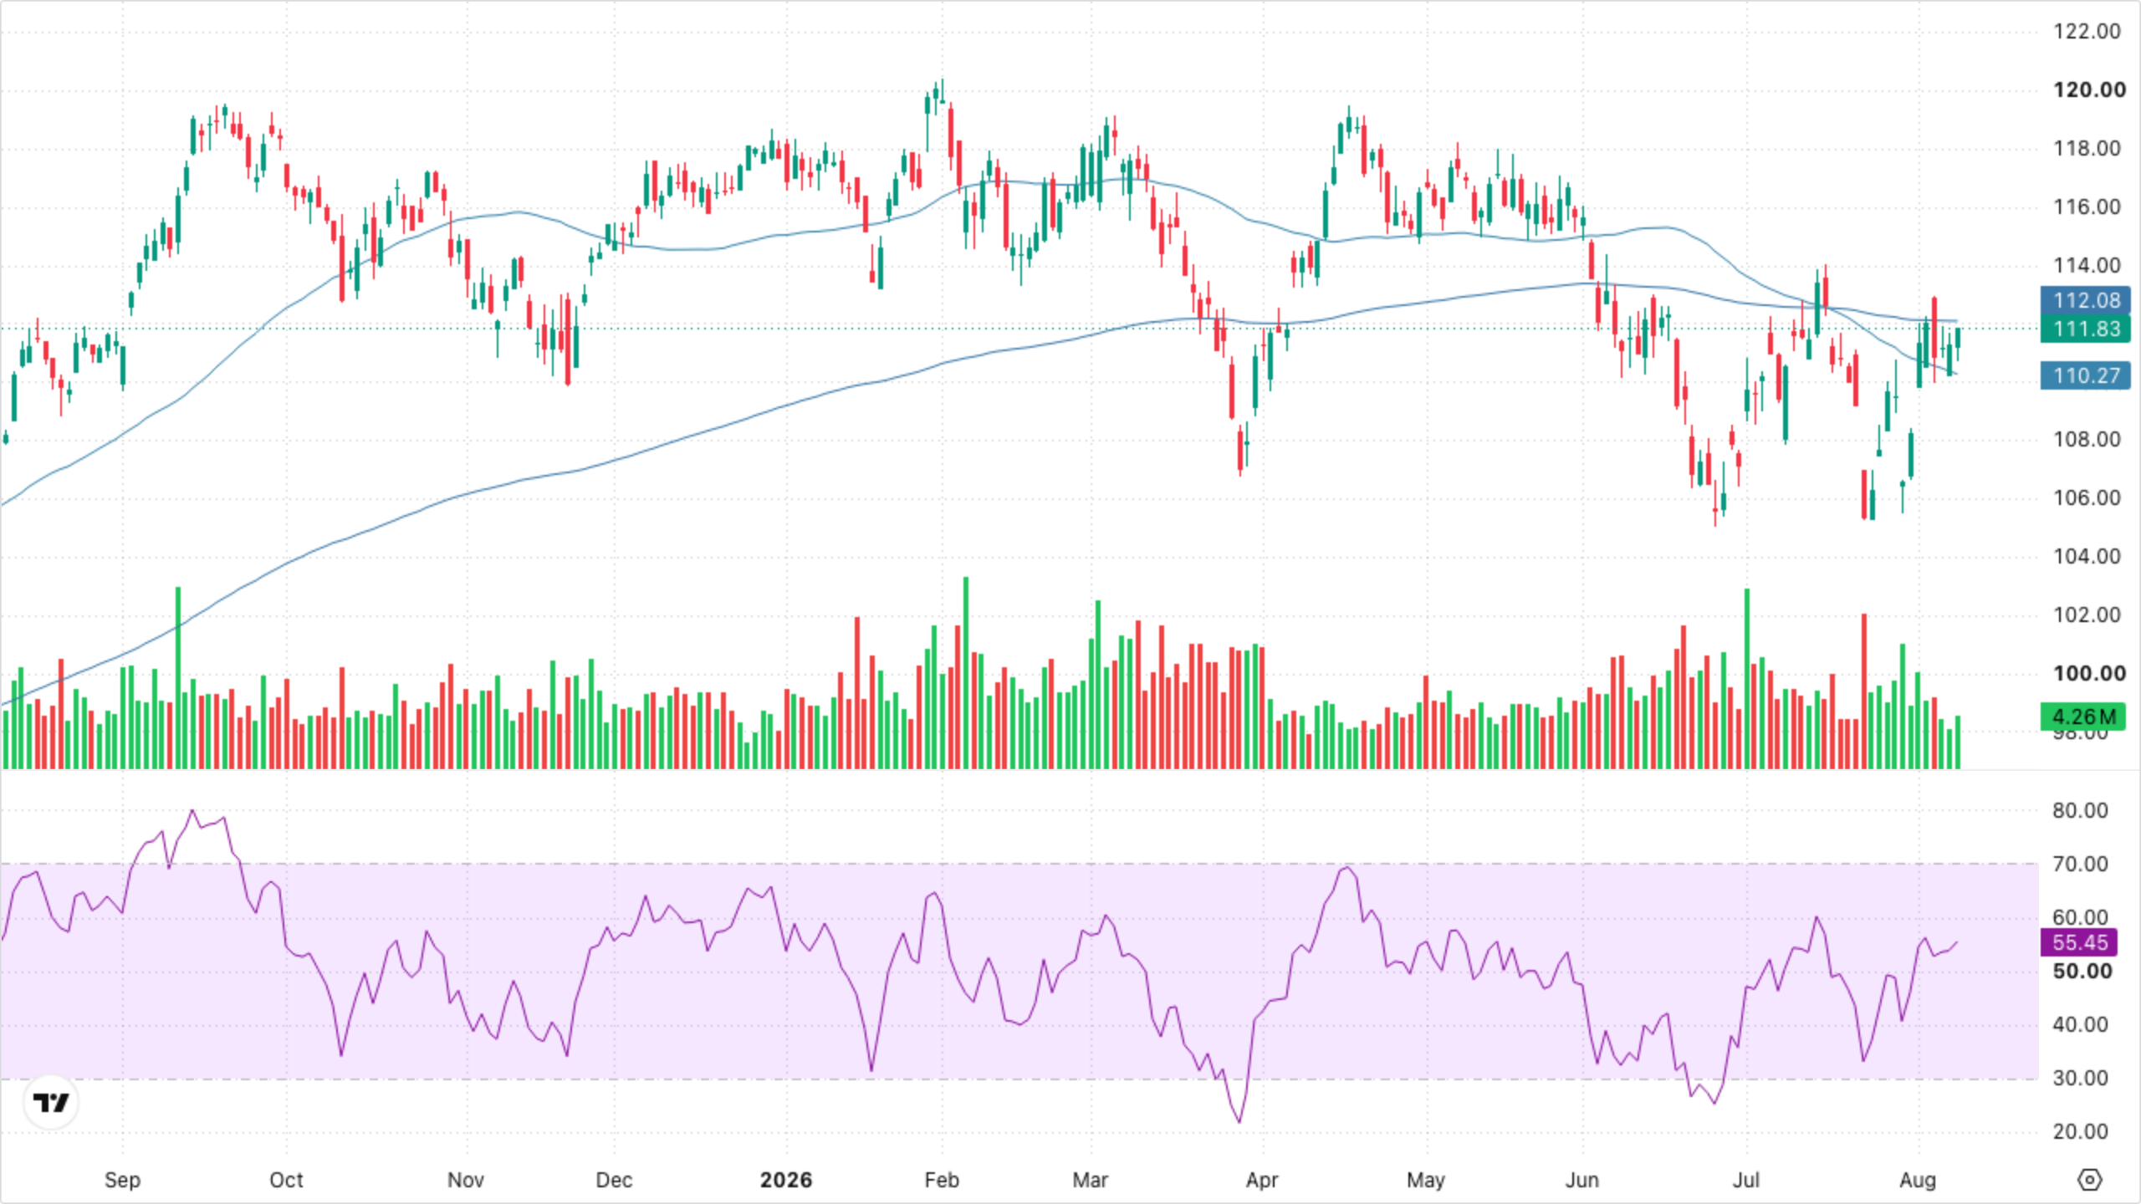The width and height of the screenshot is (2141, 1204).
Task: Click the 50.00 RSI scale label
Action: point(2082,971)
